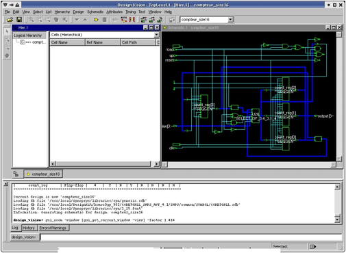Click the save floppy disk icon
The image size is (346, 253).
click(19, 20)
